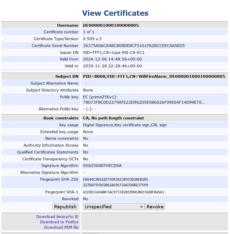Click the Subject DN WifiFireAlarm value
The height and width of the screenshot is (234, 230).
tap(154, 76)
